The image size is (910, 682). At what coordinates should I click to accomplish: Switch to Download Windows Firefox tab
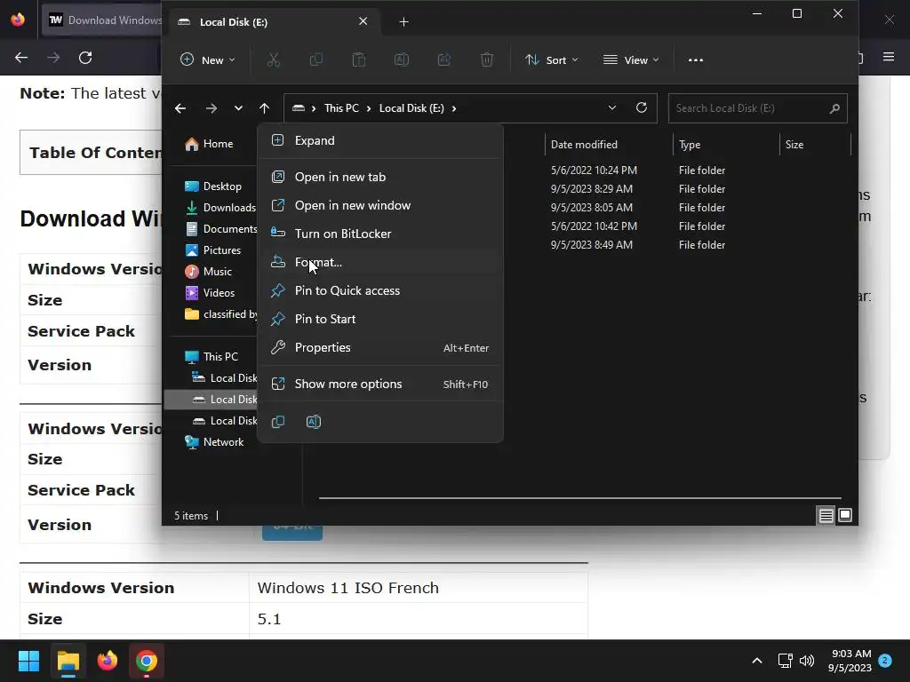pos(103,20)
